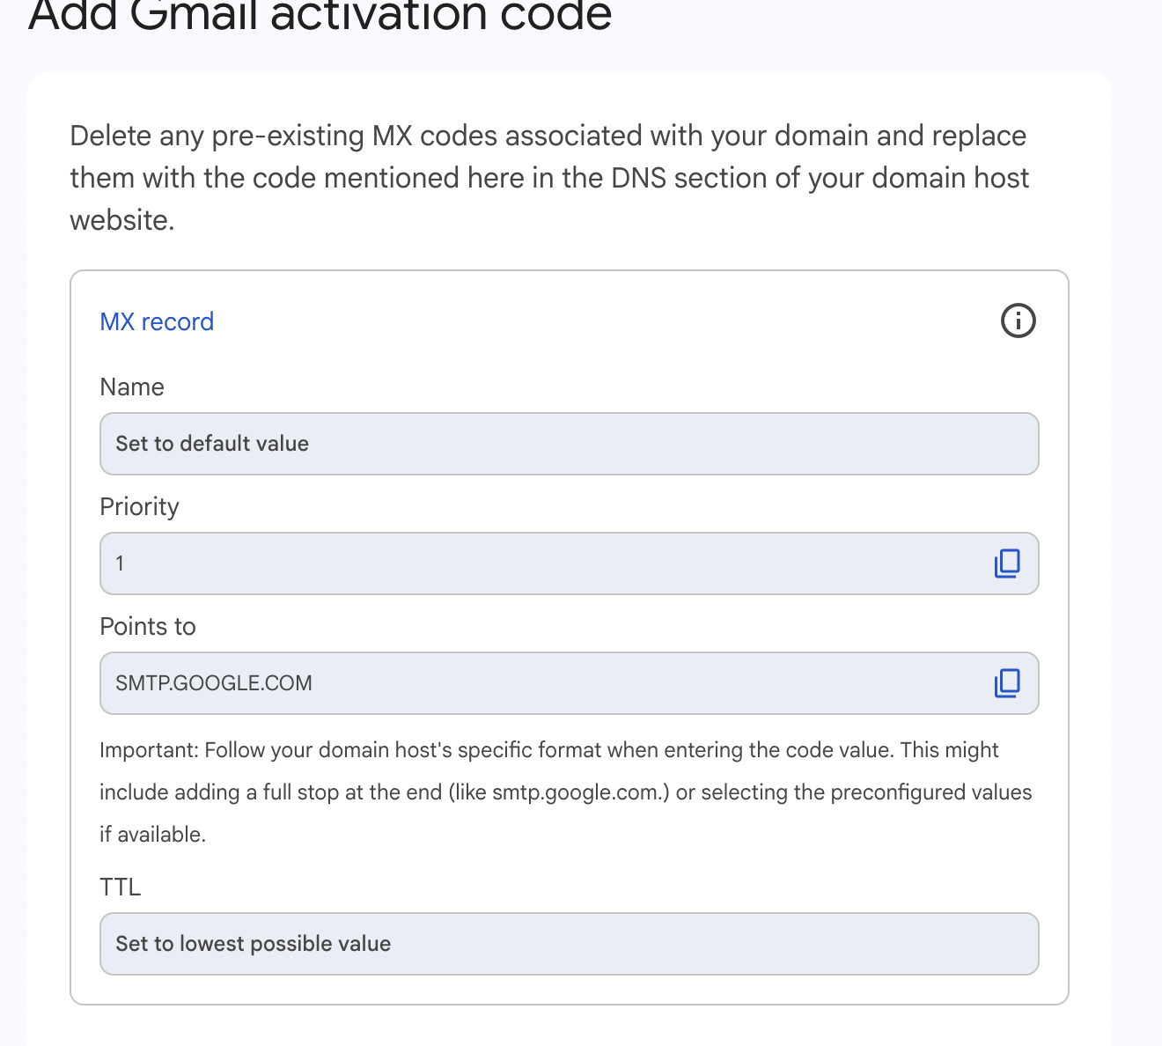Click the "if available." text under the note

click(152, 835)
